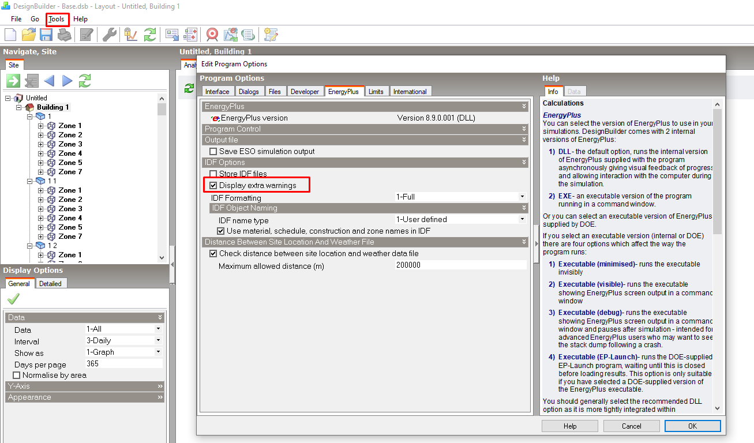
Task: Expand the Y-Axis section
Action: click(85, 386)
